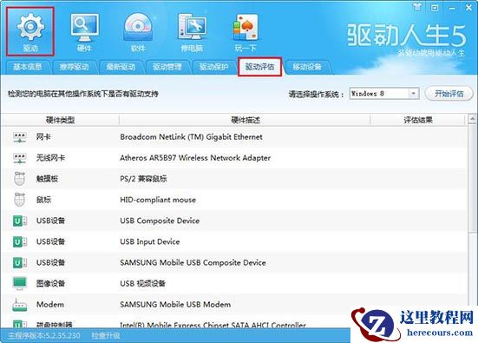Close the 驱动人生 window

pos(468,7)
